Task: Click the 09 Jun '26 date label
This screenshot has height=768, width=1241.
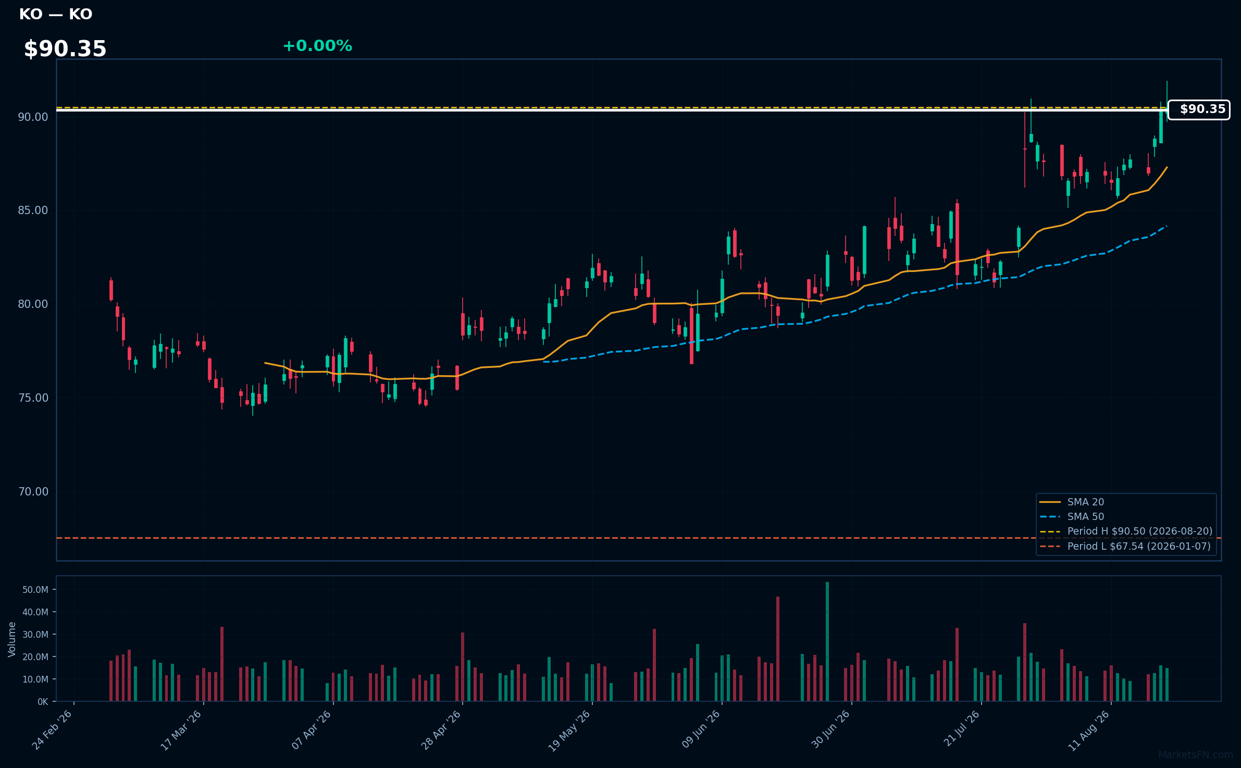Action: pyautogui.click(x=700, y=730)
